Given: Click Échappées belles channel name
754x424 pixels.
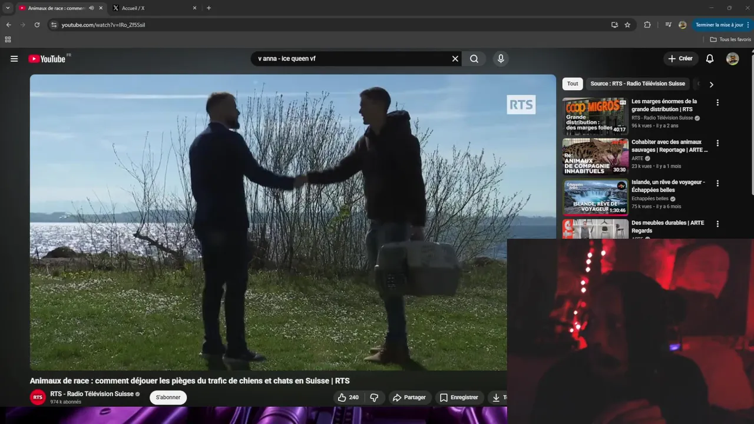Looking at the screenshot, I should [650, 199].
